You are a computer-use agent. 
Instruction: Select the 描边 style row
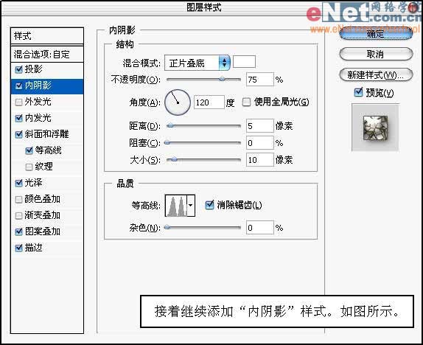point(47,248)
